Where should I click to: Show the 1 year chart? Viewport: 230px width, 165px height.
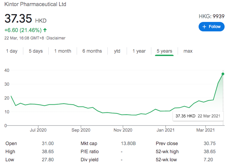(139, 51)
